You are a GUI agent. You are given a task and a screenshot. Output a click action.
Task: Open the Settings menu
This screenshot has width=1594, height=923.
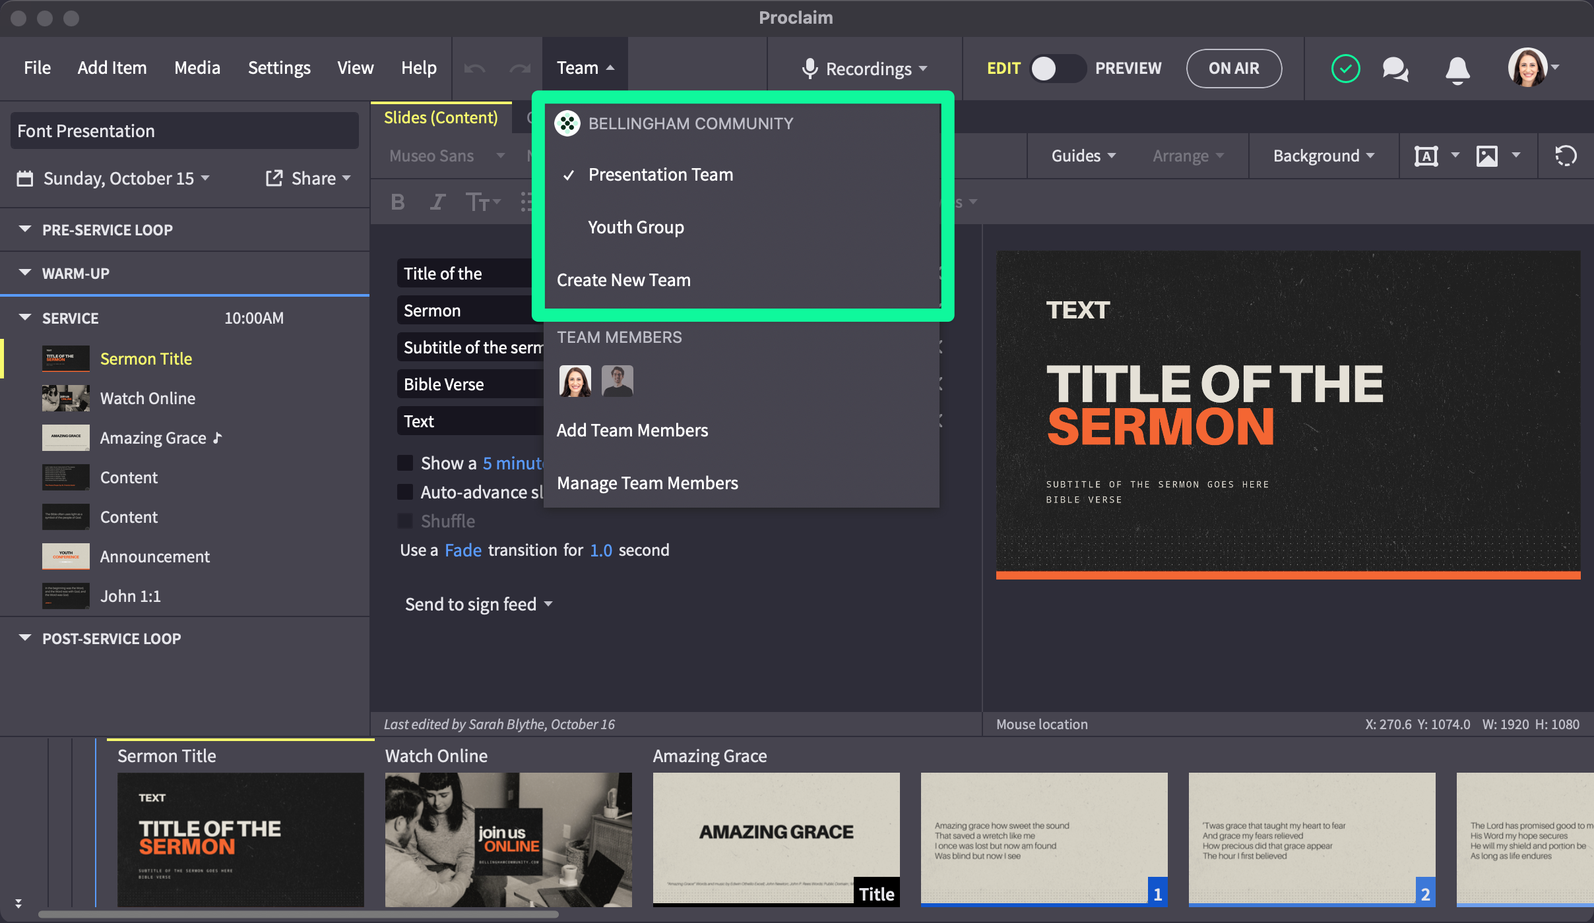tap(279, 68)
